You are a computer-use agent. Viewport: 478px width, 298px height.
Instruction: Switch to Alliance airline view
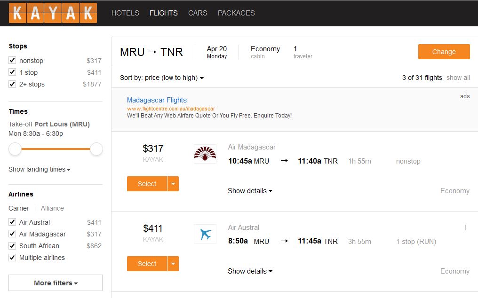(x=52, y=208)
